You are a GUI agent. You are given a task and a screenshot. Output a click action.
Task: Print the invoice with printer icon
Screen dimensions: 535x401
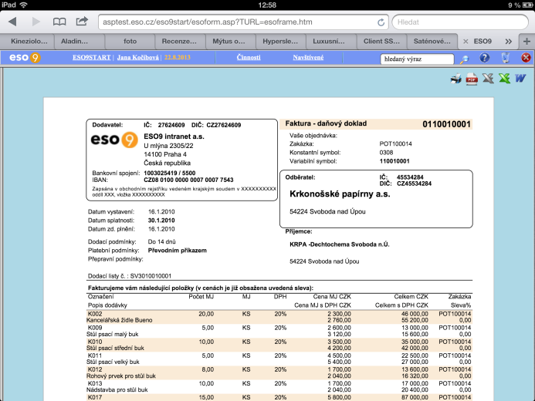tap(455, 79)
